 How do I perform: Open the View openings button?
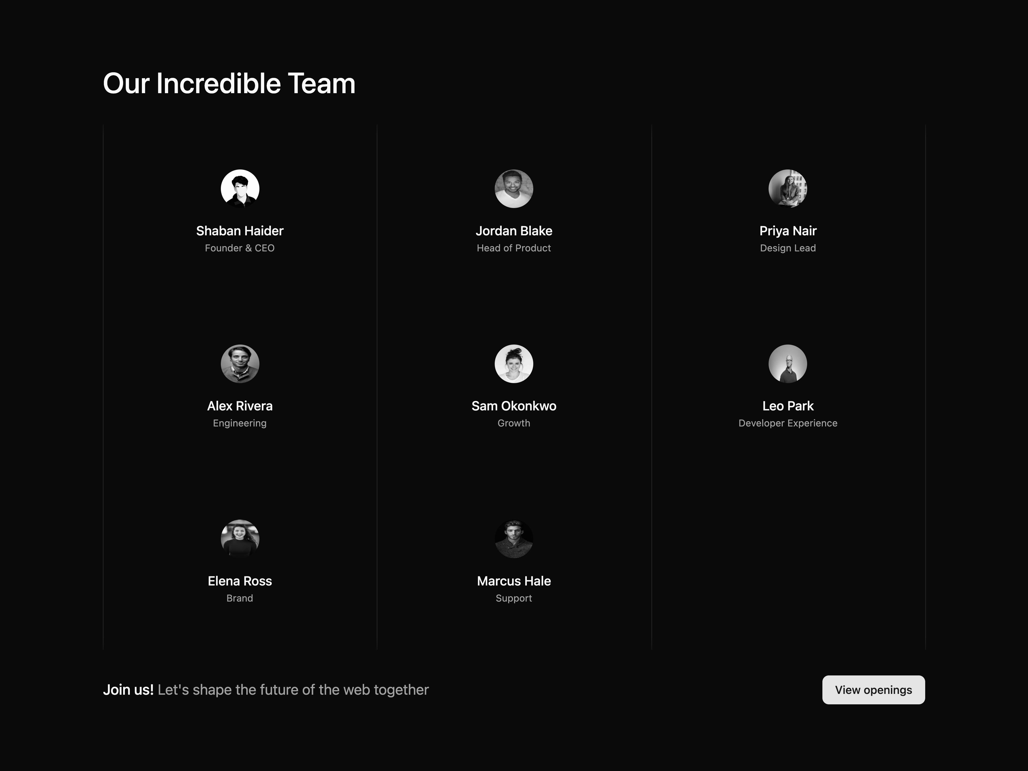(x=873, y=690)
